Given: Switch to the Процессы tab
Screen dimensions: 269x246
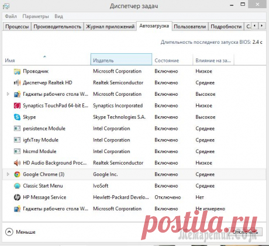Looking at the screenshot, I should [x=17, y=26].
